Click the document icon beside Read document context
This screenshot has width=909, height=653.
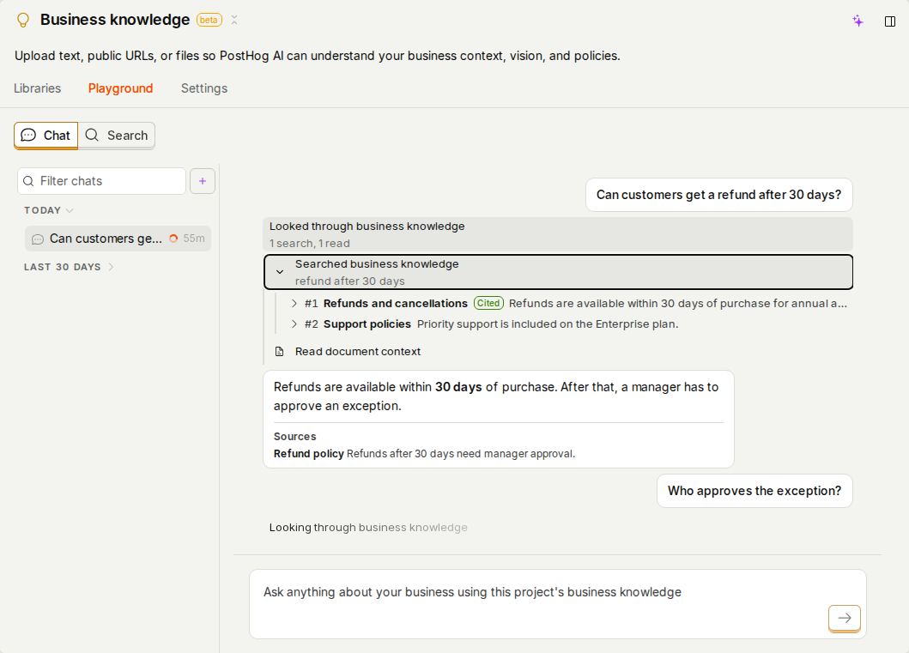click(280, 352)
